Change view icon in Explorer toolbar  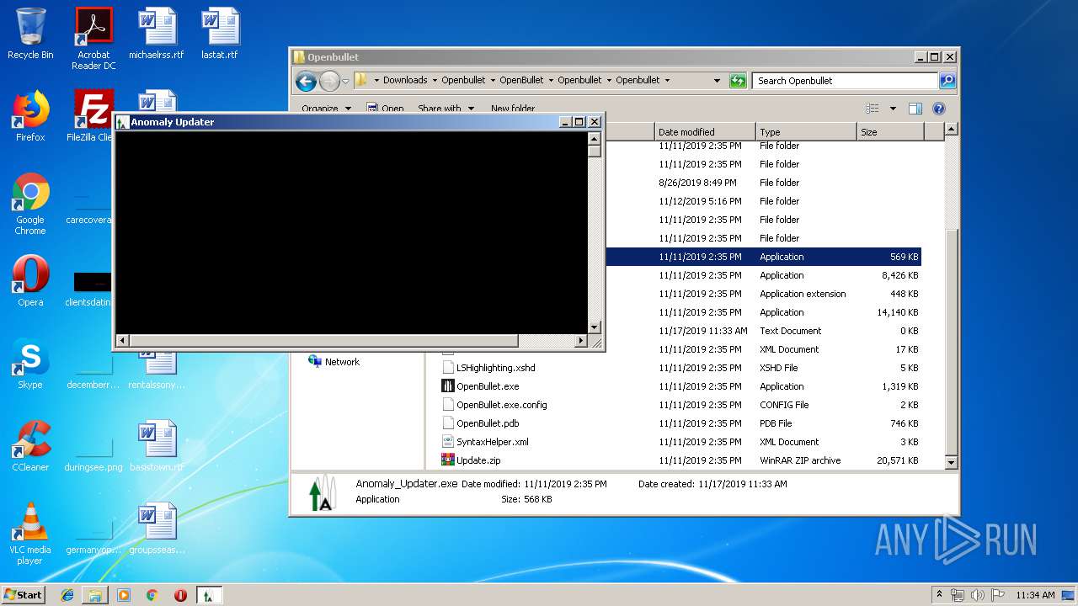click(873, 109)
